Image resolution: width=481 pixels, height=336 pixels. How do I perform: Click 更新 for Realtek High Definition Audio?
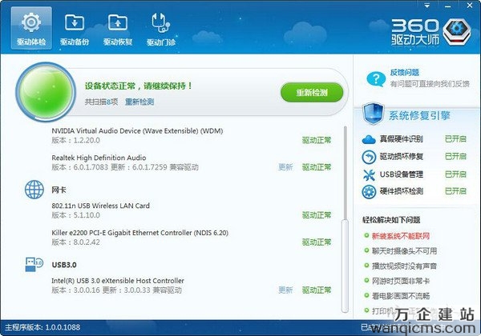pyautogui.click(x=285, y=167)
